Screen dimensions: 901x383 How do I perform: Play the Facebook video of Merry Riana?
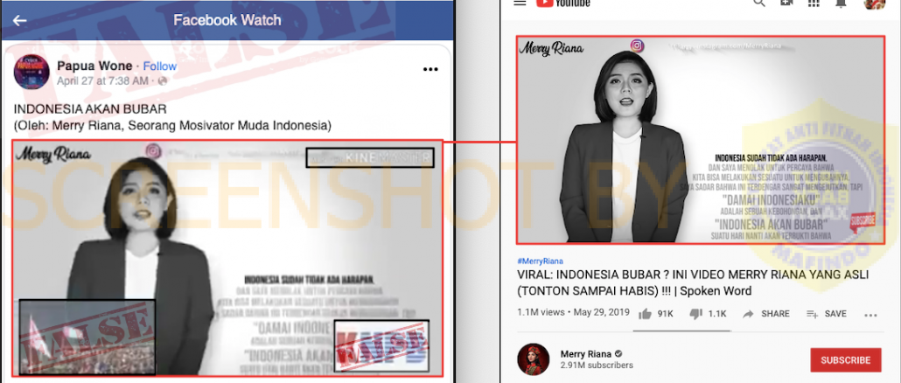227,258
